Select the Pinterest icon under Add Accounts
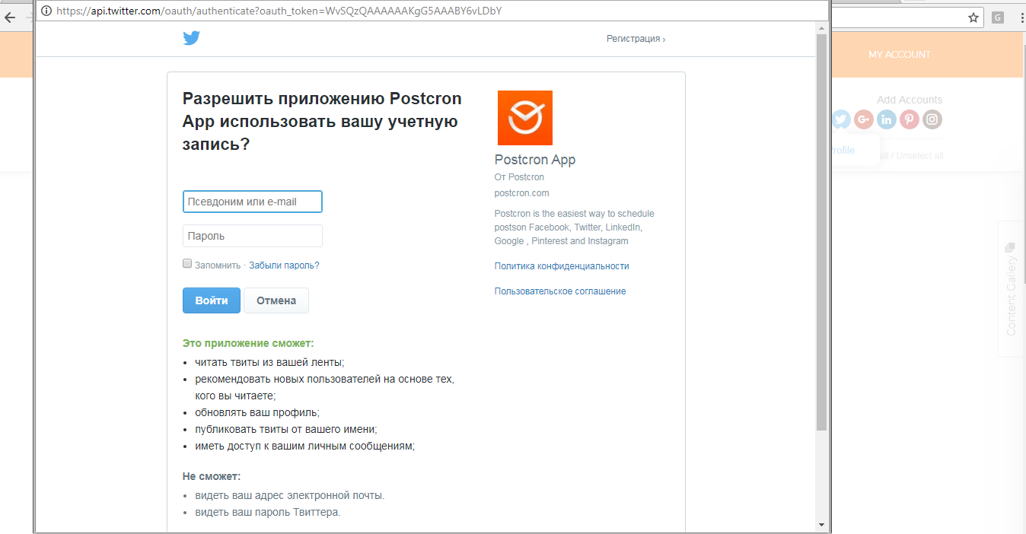The image size is (1026, 534). tap(909, 119)
